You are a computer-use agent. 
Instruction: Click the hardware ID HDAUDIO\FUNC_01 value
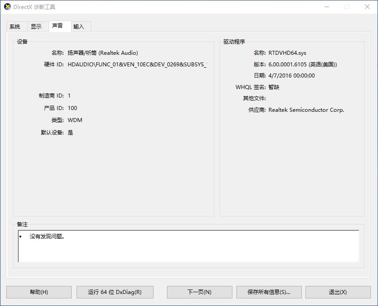[138, 65]
